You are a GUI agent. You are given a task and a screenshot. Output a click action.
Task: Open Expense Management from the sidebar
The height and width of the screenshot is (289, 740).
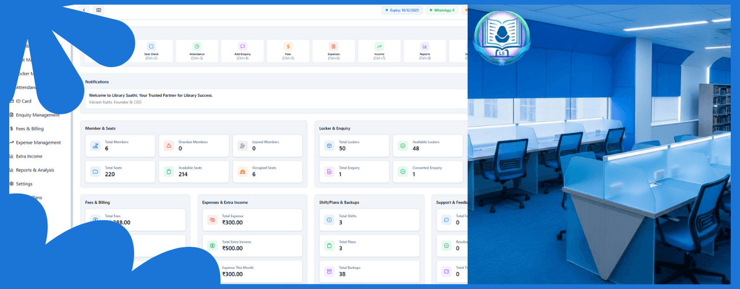pyautogui.click(x=38, y=143)
